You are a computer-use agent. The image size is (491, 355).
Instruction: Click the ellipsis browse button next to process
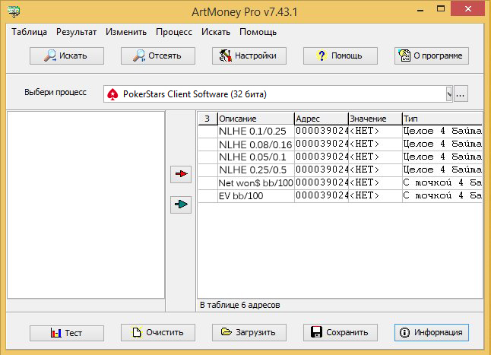coord(461,94)
